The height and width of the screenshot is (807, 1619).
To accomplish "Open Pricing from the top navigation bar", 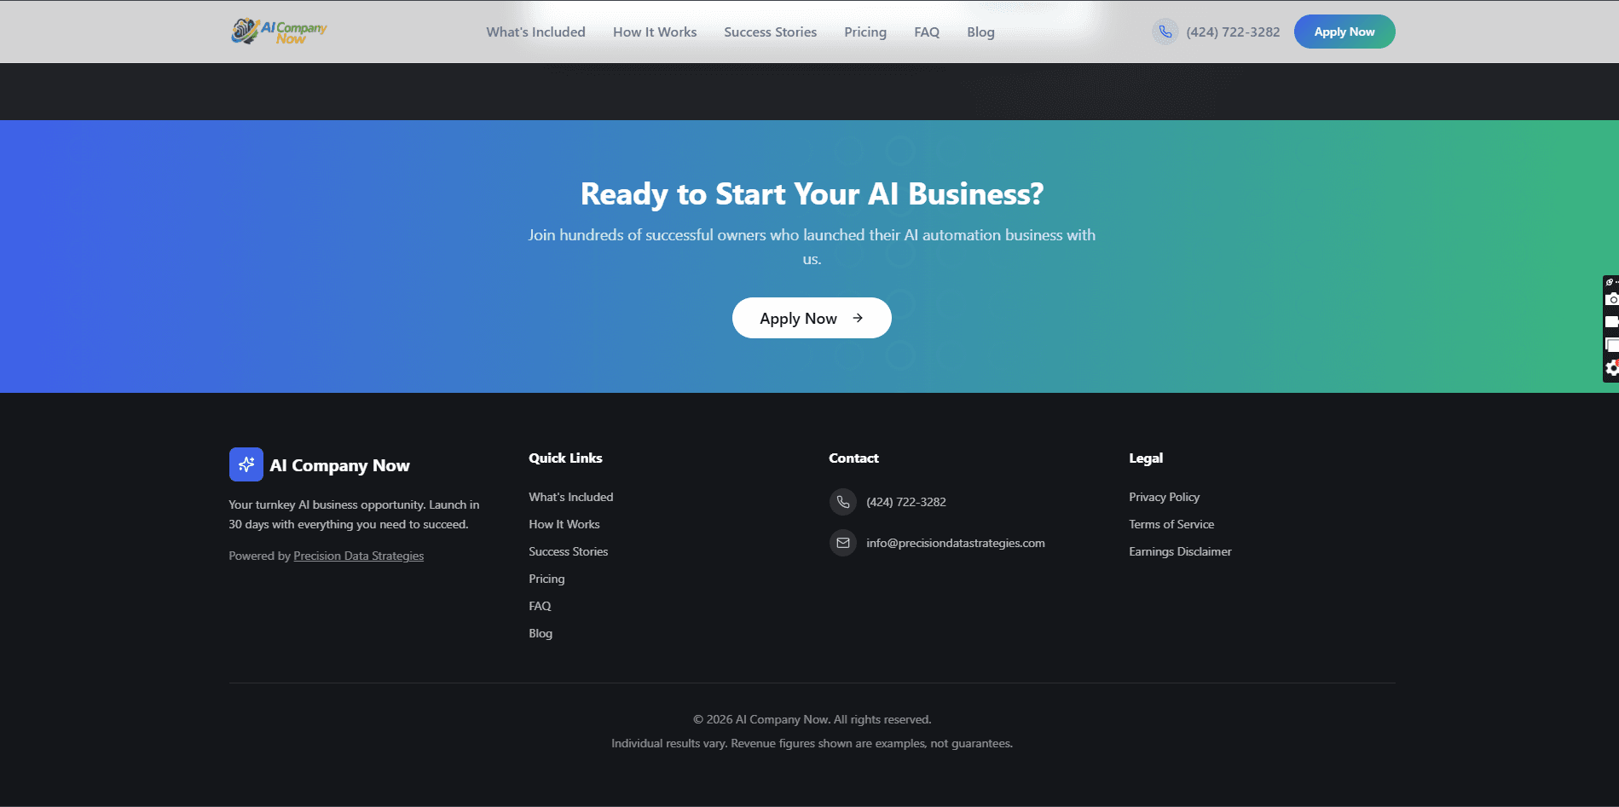I will [x=864, y=32].
